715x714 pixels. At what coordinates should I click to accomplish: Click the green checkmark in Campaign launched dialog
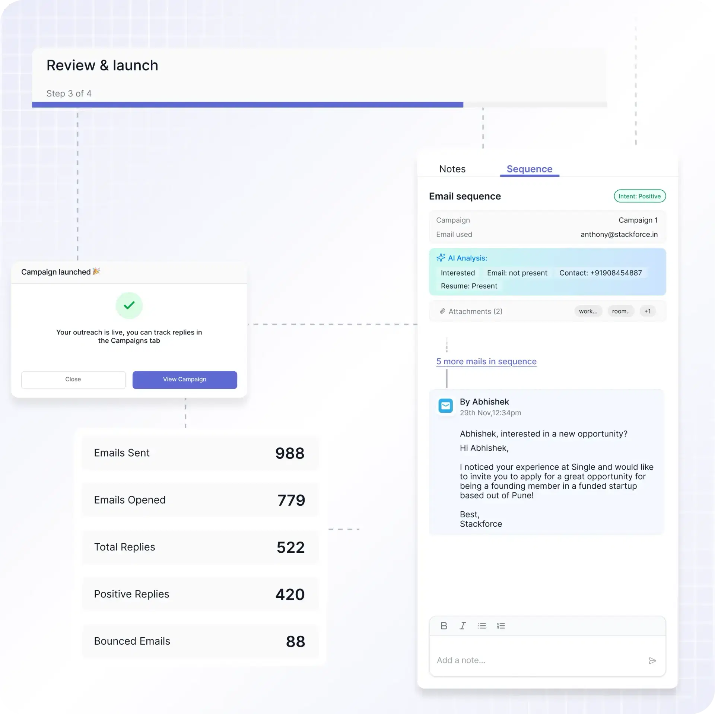pyautogui.click(x=129, y=305)
